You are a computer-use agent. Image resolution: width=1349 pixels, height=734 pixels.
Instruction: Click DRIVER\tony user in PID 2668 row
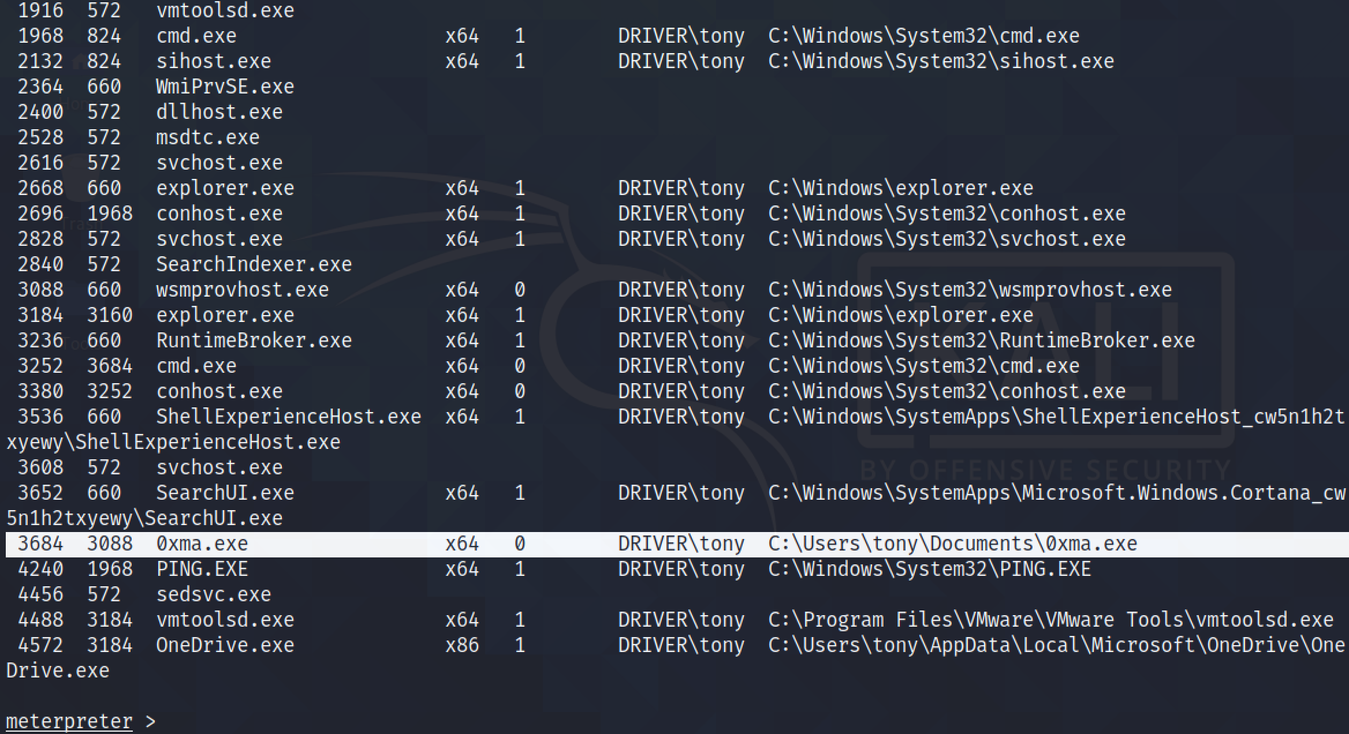[681, 188]
